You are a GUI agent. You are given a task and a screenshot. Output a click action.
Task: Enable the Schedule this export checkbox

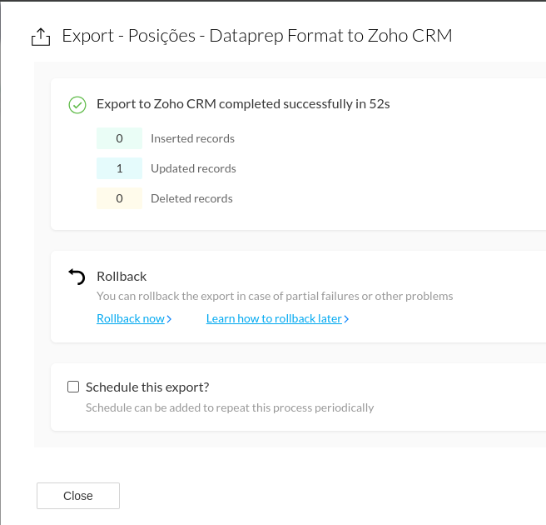pyautogui.click(x=73, y=387)
